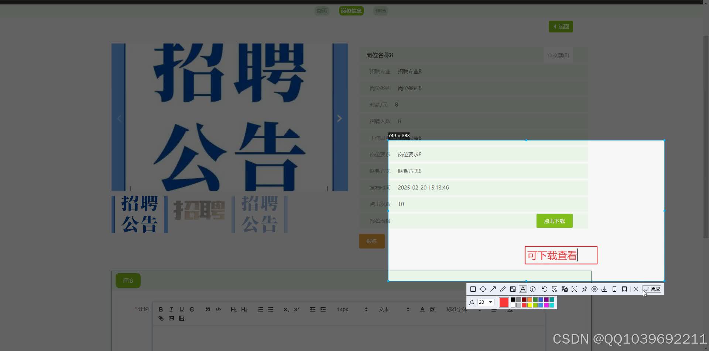709x351 pixels.
Task: Toggle italic formatting in the comment editor
Action: click(x=171, y=309)
